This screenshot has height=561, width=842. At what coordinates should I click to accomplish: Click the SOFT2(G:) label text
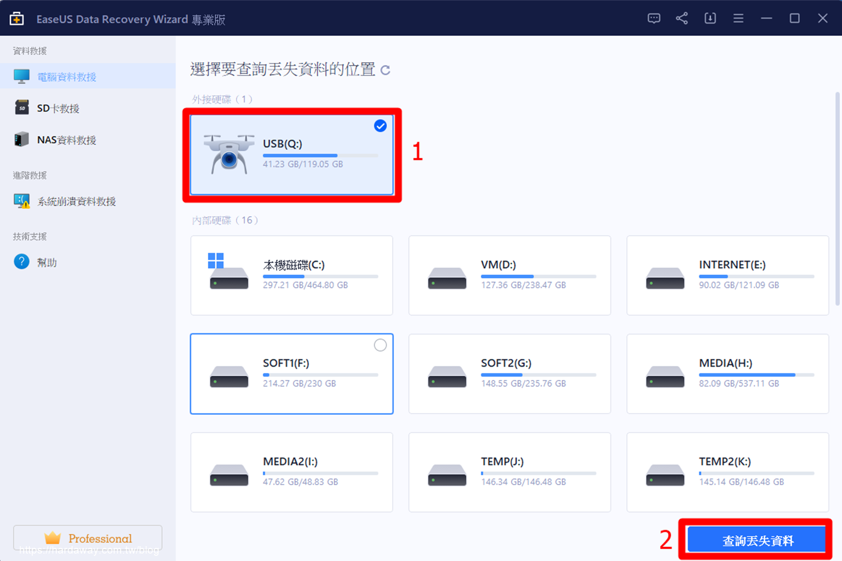506,363
